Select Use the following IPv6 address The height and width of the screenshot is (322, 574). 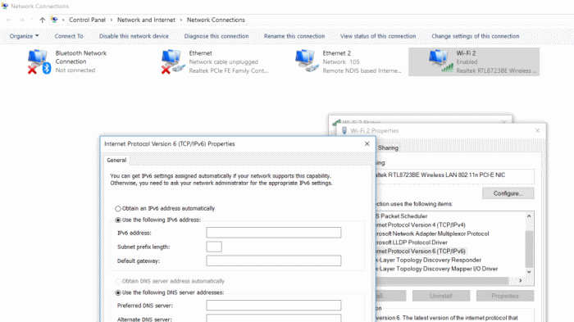118,220
